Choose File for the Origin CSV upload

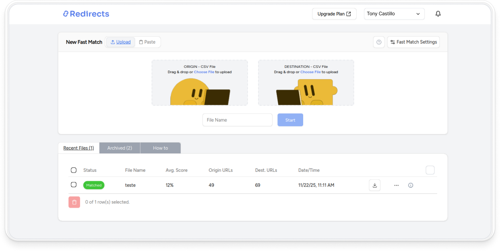pyautogui.click(x=204, y=72)
